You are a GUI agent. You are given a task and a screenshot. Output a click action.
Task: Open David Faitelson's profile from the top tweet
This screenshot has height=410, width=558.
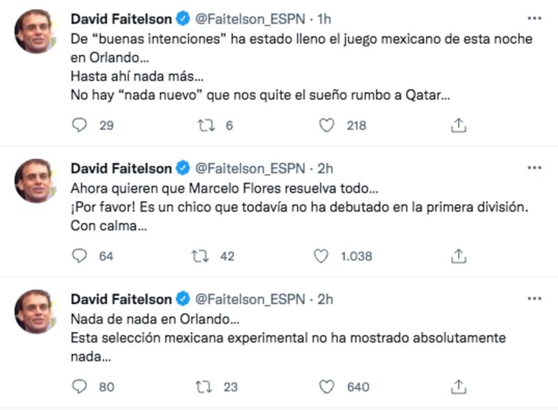coord(121,19)
